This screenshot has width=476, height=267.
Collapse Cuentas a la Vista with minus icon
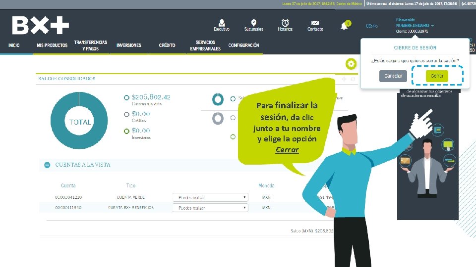tap(47, 165)
